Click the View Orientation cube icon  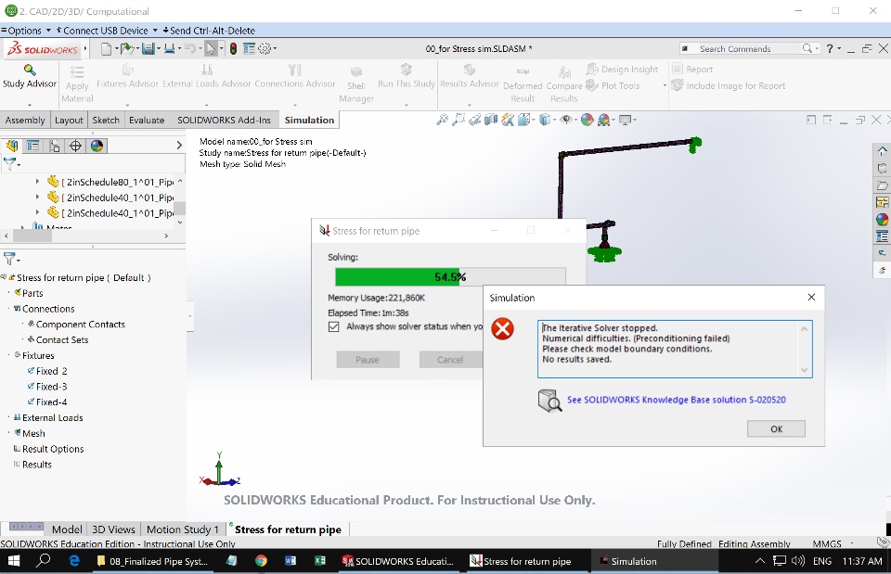(x=523, y=120)
